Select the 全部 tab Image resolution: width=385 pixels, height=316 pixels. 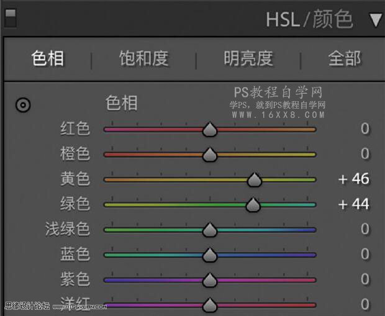(x=344, y=59)
